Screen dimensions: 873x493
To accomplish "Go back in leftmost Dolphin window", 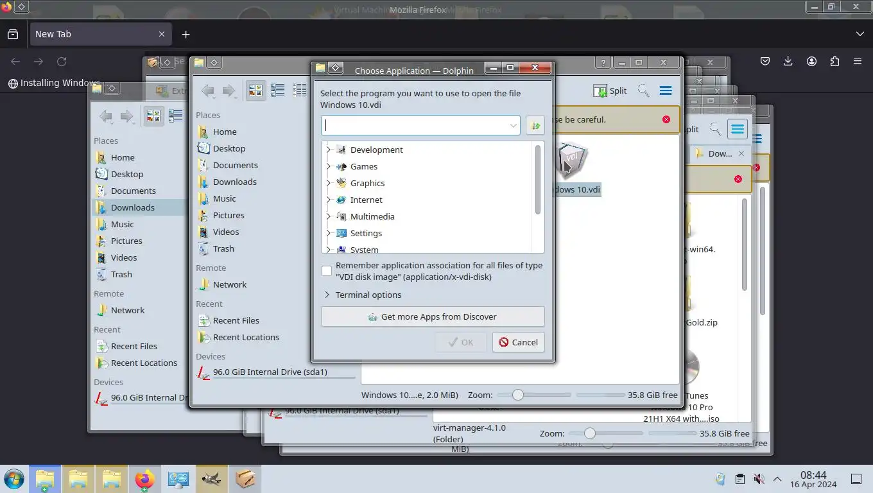I will (x=106, y=116).
